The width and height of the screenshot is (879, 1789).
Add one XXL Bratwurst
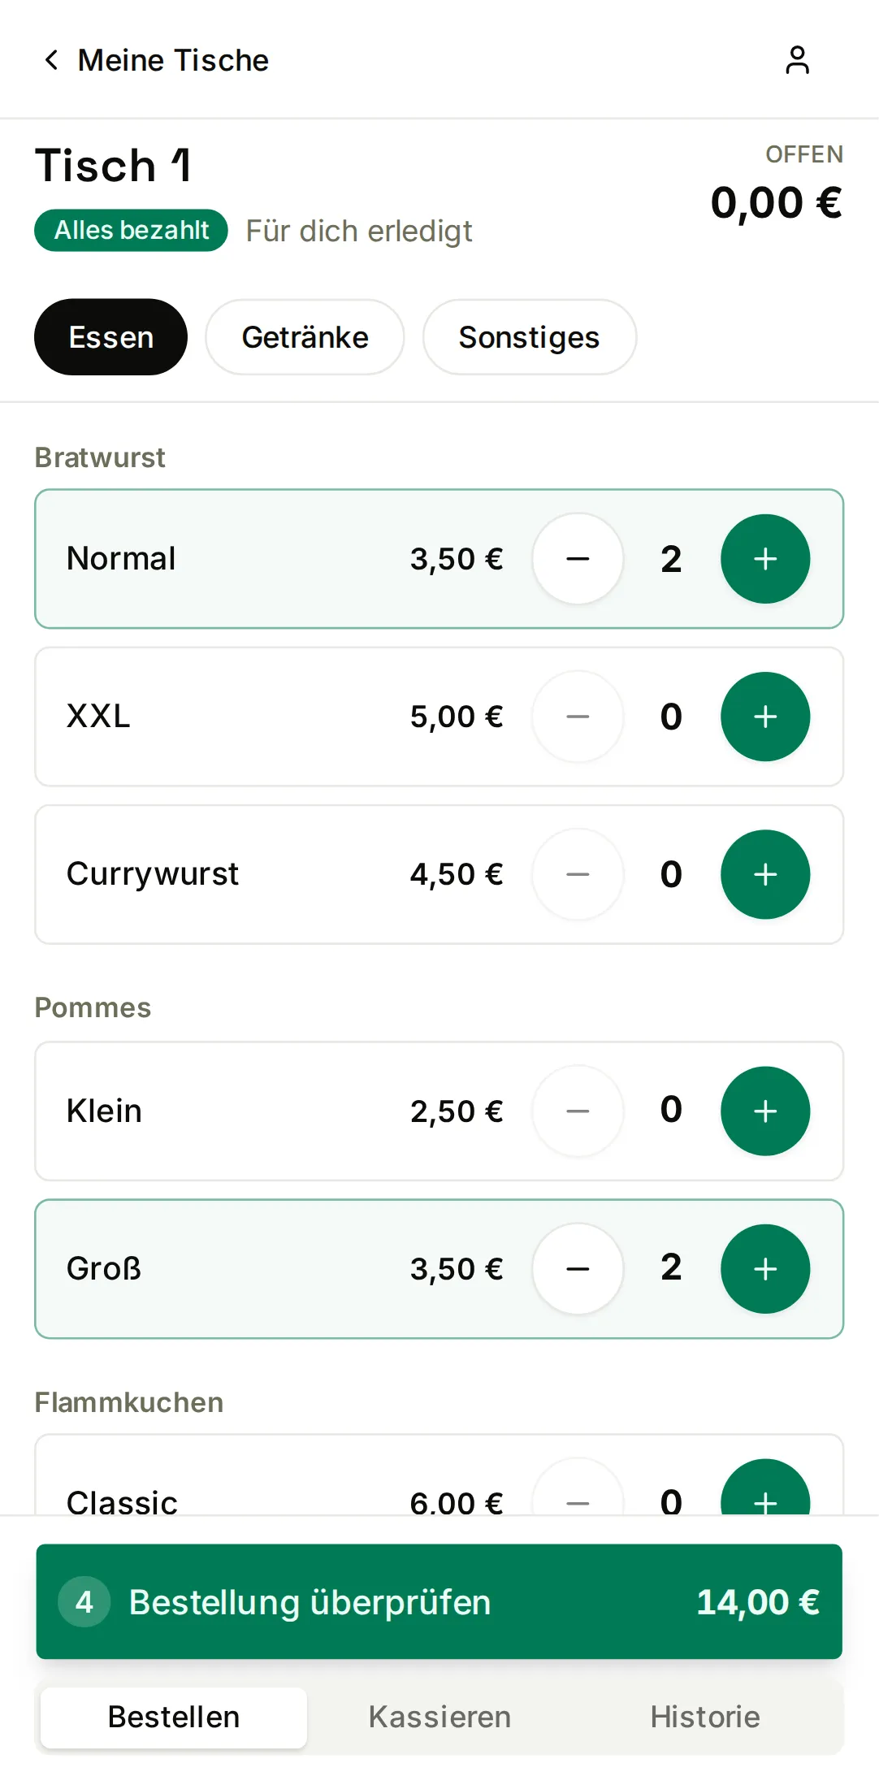pos(765,717)
